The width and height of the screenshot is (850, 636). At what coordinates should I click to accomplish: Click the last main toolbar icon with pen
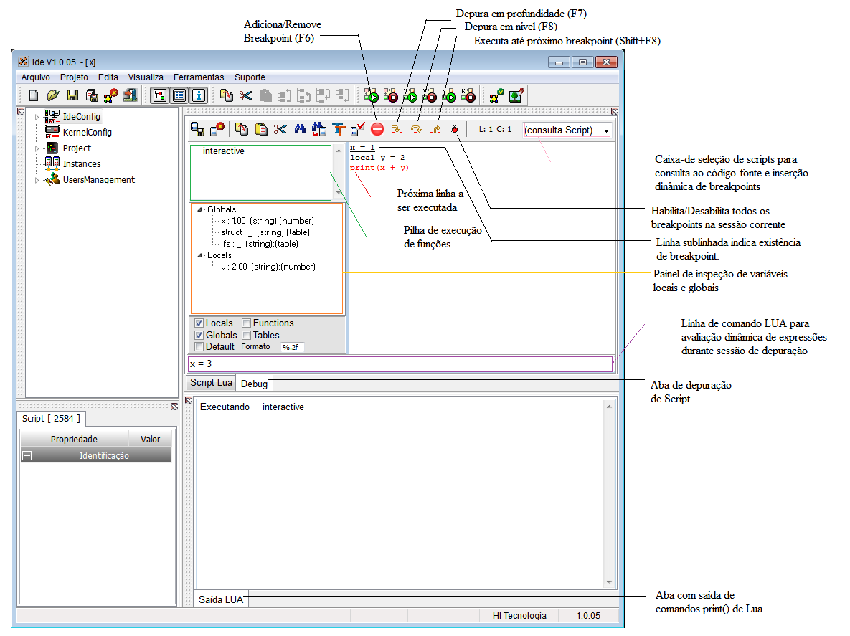pyautogui.click(x=516, y=96)
